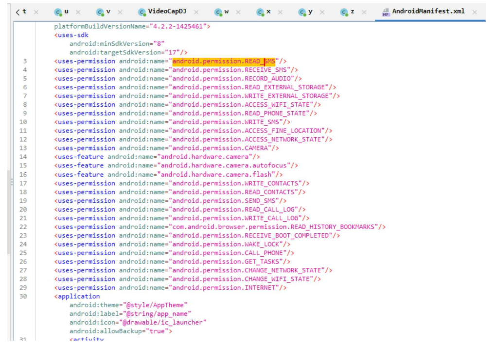Click the class icon on the z tab
Image resolution: width=495 pixels, height=344 pixels.
pyautogui.click(x=344, y=12)
